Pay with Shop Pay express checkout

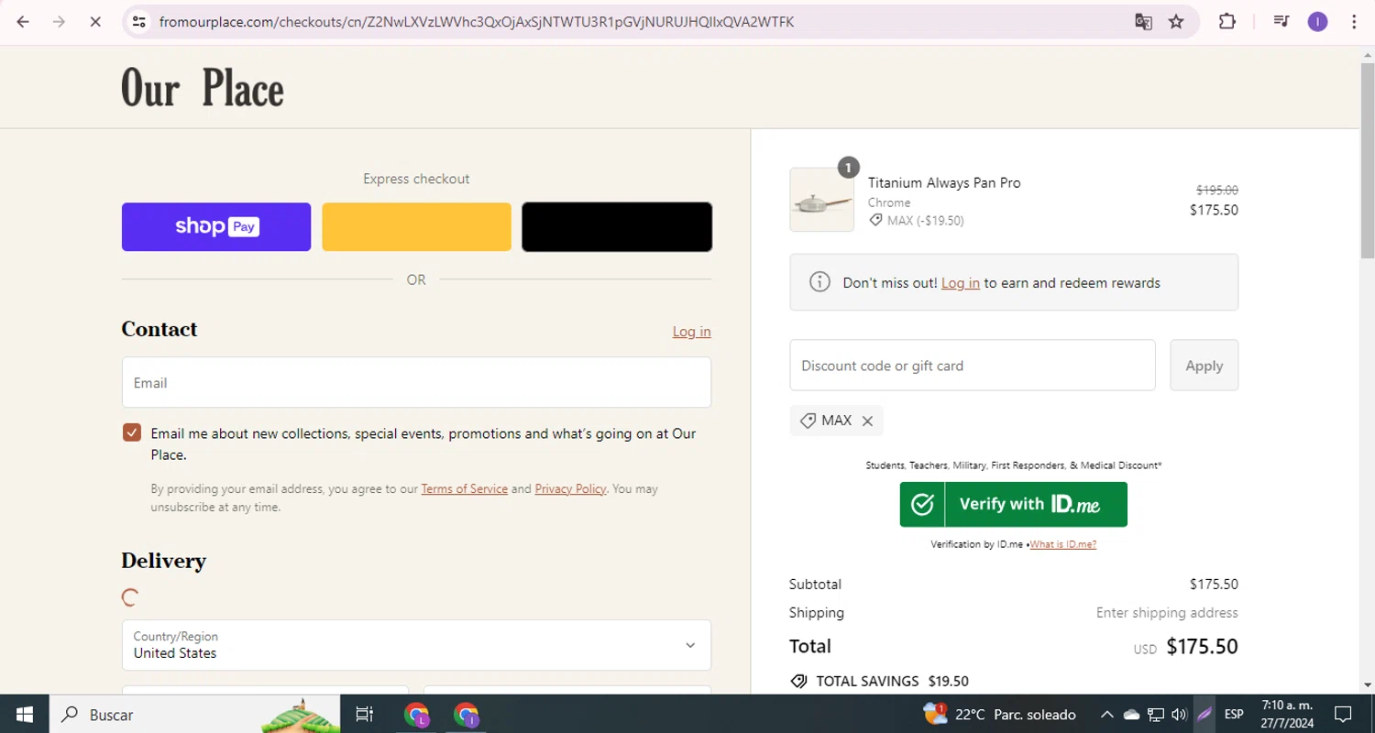click(216, 226)
